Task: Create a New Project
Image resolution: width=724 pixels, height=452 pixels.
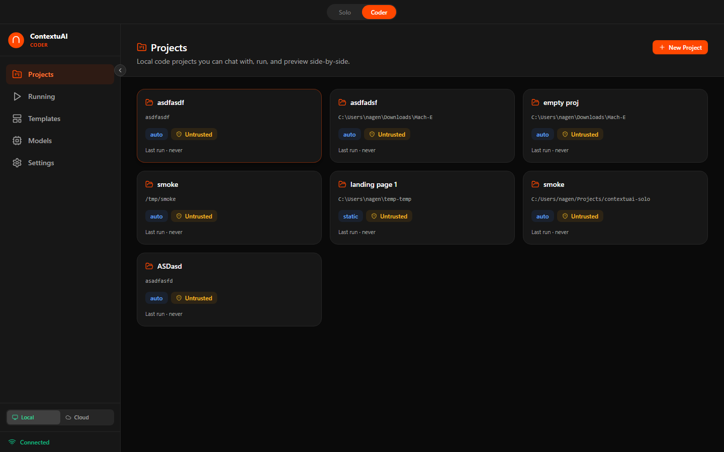Action: 680,47
